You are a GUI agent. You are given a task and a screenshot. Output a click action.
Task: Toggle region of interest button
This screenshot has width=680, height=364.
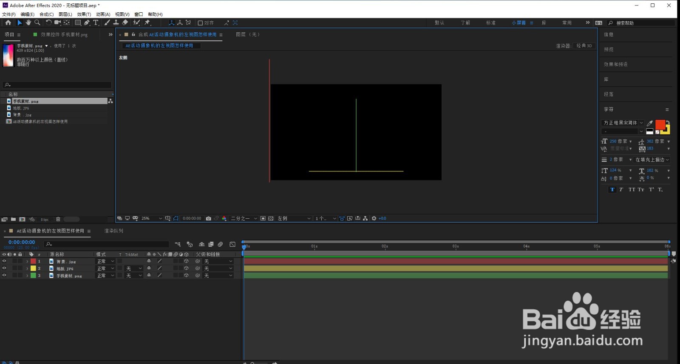point(263,218)
